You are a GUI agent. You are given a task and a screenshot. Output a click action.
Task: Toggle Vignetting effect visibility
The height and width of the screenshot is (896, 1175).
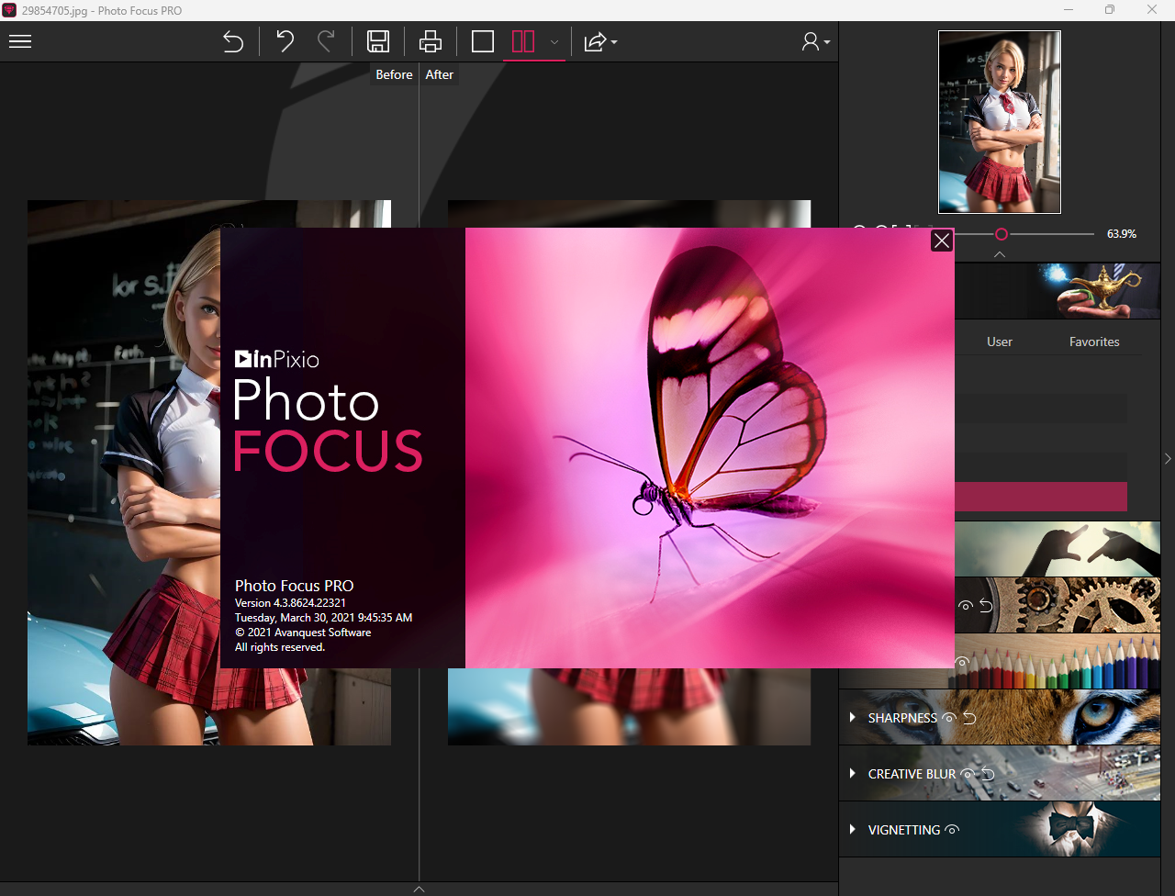coord(952,830)
